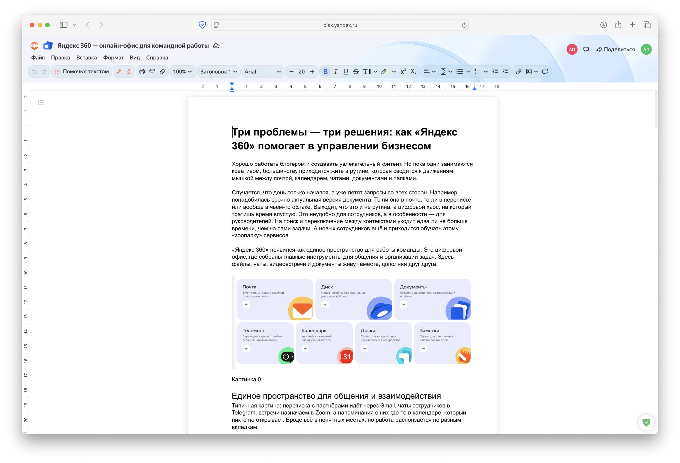The height and width of the screenshot is (463, 680).
Task: Toggle underline formatting
Action: 346,72
